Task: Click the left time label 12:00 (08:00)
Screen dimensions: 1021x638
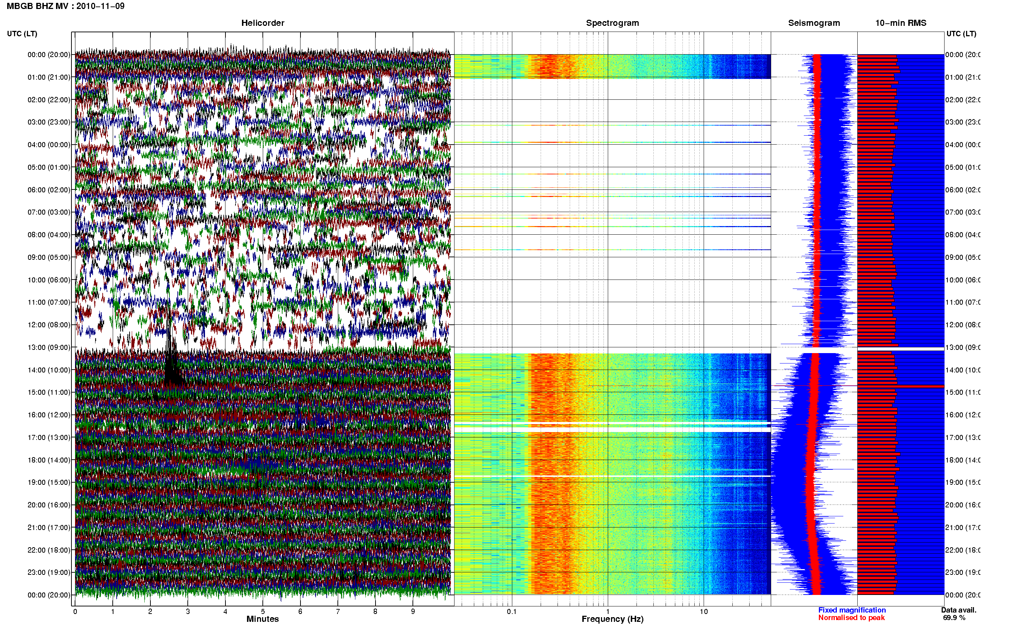Action: (49, 324)
